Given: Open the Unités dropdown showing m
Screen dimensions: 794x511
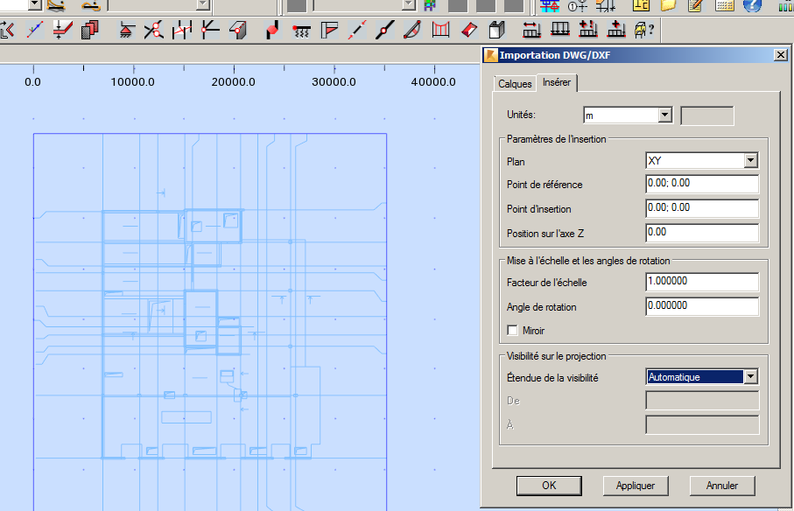Looking at the screenshot, I should (664, 114).
